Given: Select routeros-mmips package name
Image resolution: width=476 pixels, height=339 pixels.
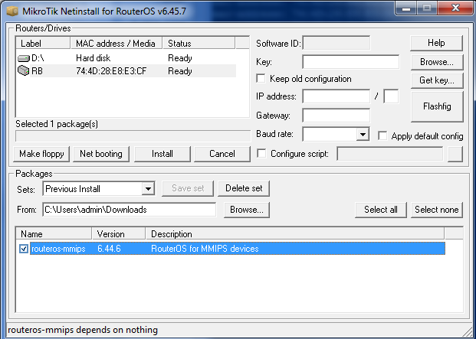Looking at the screenshot, I should pos(58,249).
